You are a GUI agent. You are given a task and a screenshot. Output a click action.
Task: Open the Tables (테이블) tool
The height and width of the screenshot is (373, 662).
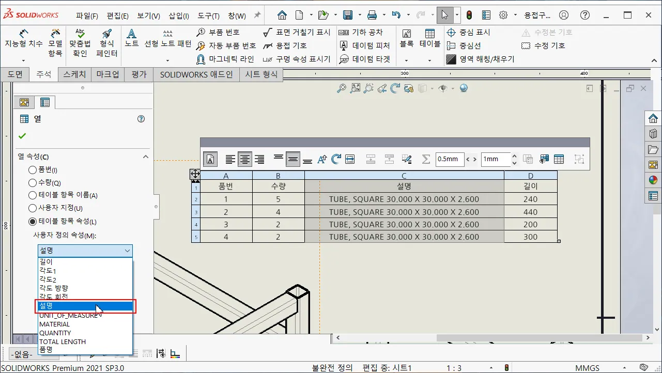coord(429,38)
